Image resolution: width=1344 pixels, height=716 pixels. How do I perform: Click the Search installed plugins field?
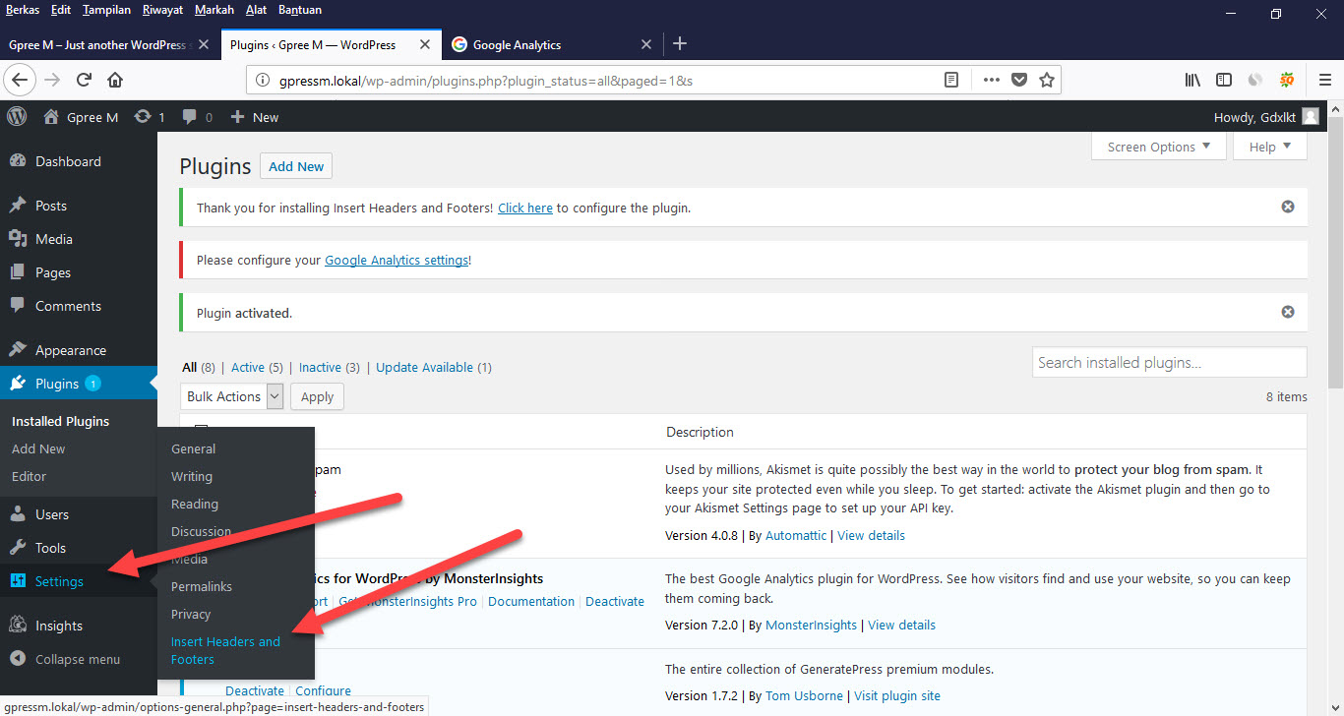[1169, 362]
